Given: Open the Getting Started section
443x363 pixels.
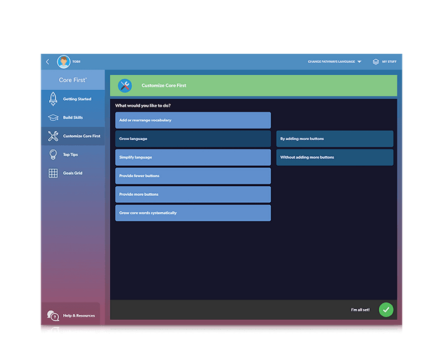Looking at the screenshot, I should (x=73, y=99).
